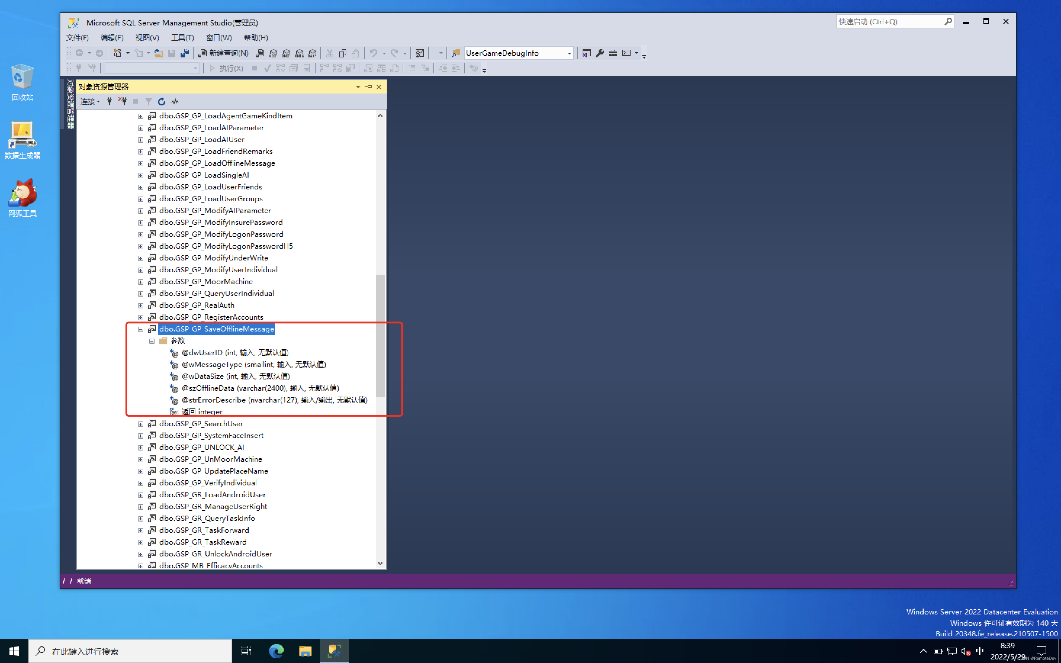Open the 文件(F) menu
This screenshot has width=1061, height=663.
pyautogui.click(x=77, y=38)
